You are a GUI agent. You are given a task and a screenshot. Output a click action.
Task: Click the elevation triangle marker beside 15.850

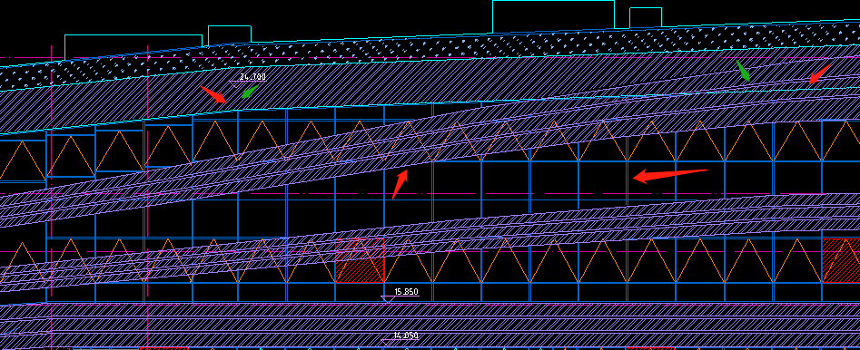coord(388,298)
